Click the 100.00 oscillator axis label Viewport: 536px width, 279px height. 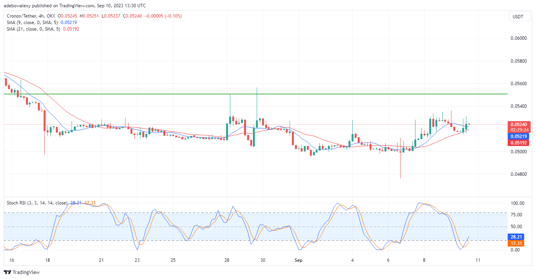pos(518,203)
